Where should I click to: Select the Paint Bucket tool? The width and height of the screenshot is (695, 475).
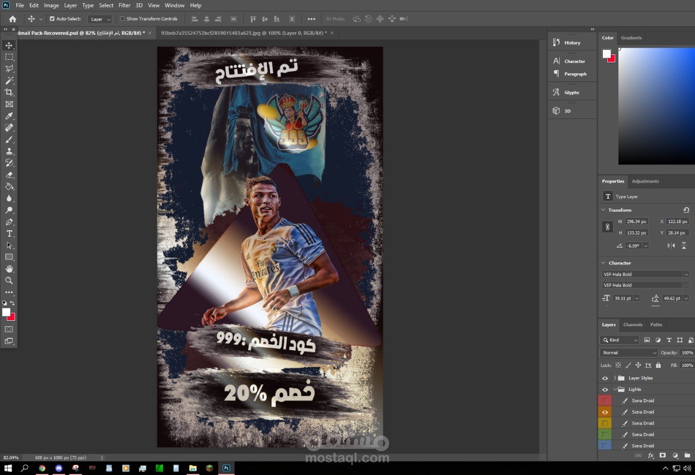point(9,187)
